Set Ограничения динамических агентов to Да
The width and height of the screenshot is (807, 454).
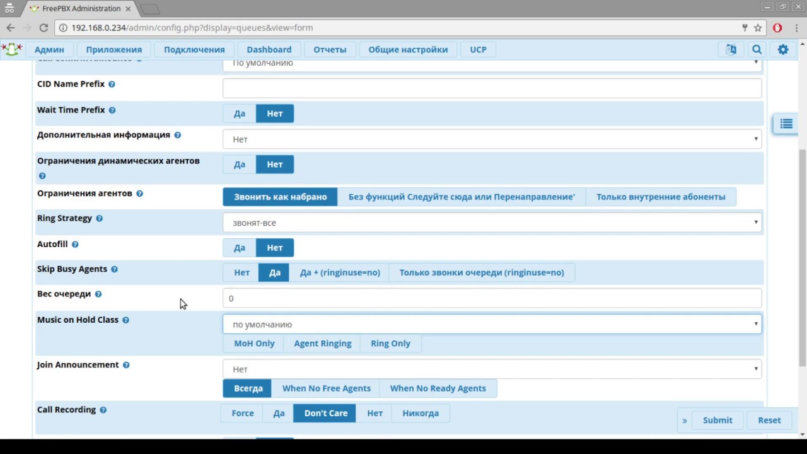pyautogui.click(x=240, y=165)
